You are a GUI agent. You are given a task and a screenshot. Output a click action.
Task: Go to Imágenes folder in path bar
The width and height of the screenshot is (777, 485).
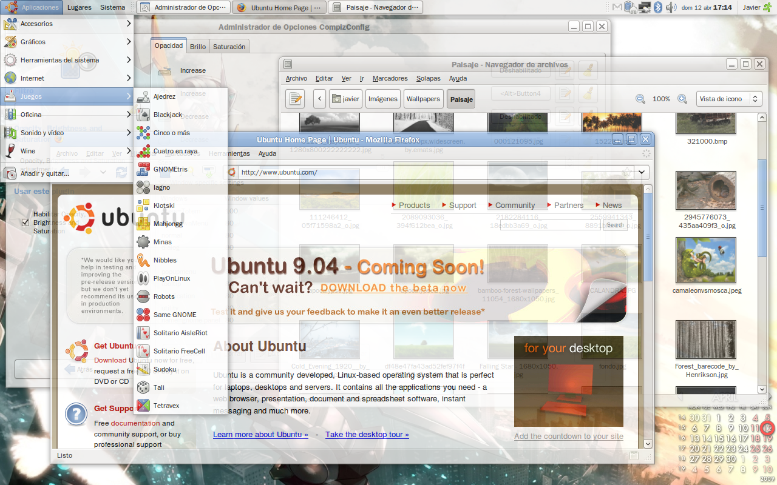(382, 99)
